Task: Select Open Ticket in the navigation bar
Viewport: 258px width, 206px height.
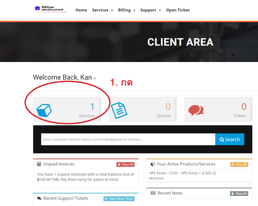Action: tap(178, 10)
